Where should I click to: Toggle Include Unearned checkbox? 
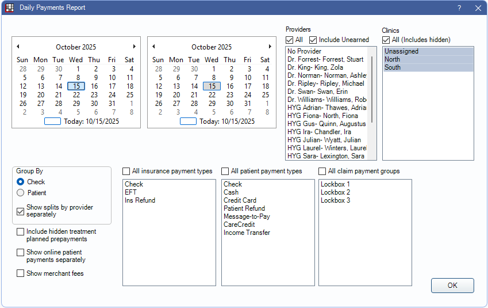[x=313, y=40]
